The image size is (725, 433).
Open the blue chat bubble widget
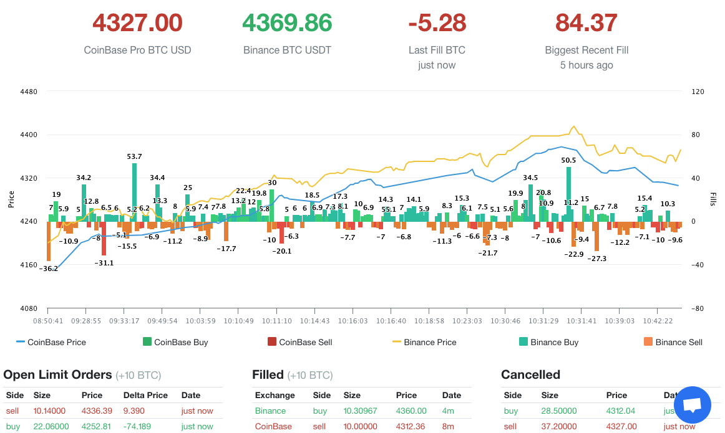point(692,405)
